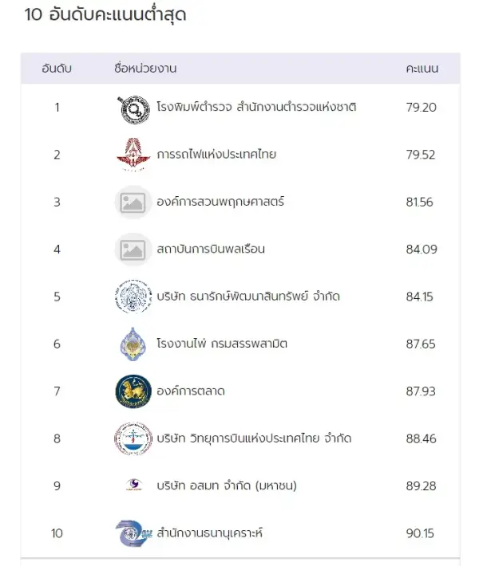Click the องค์การตลาด round logo
Image resolution: width=479 pixels, height=566 pixels.
point(133,391)
